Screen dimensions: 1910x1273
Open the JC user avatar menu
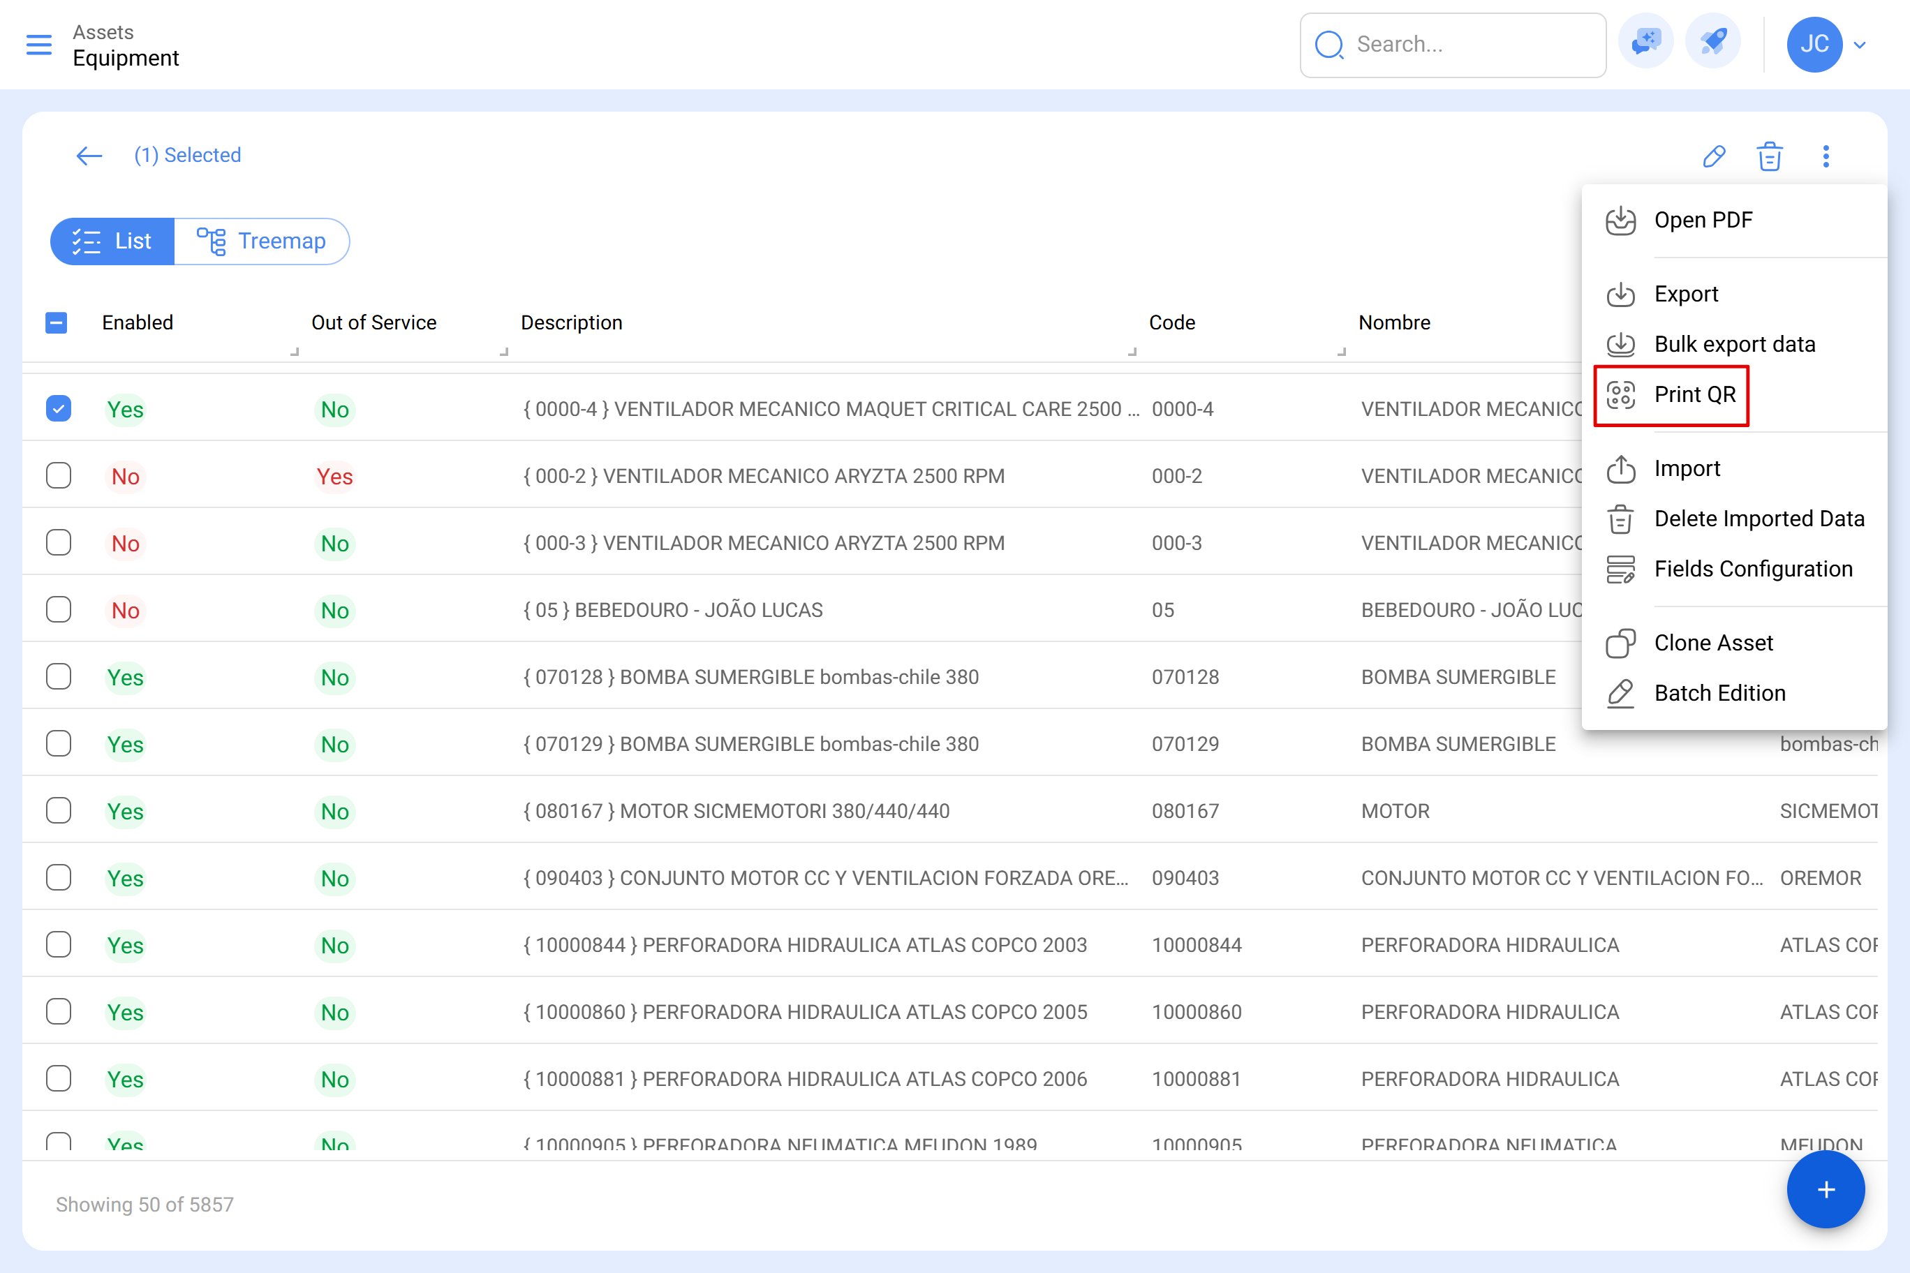coord(1814,44)
